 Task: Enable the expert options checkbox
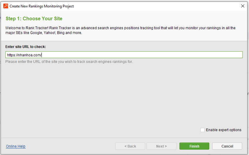[x=202, y=130]
